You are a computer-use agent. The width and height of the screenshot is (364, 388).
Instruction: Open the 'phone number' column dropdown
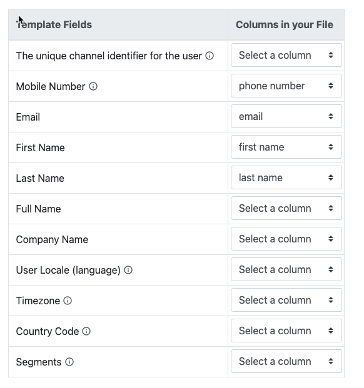(286, 86)
